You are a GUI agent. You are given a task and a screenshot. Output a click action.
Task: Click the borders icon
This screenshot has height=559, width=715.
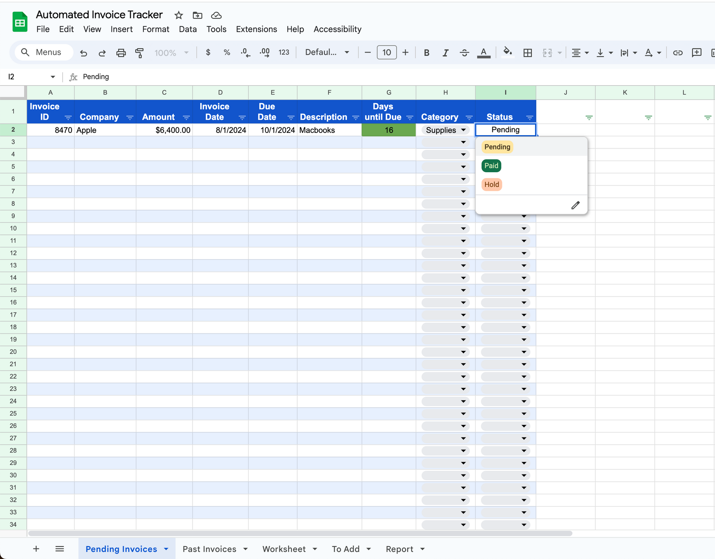click(x=528, y=53)
